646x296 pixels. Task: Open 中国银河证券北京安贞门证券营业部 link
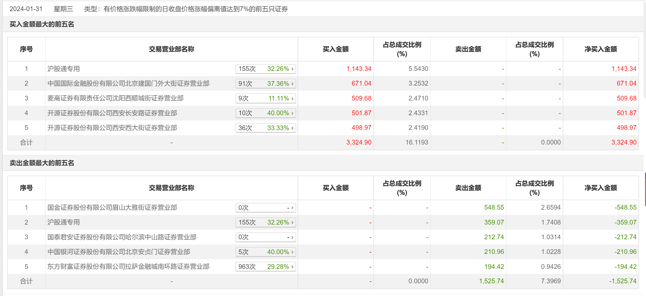(x=119, y=252)
